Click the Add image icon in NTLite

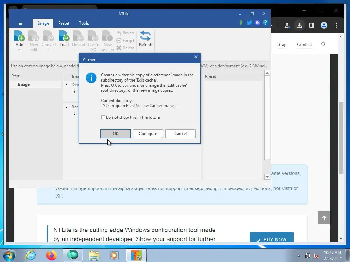19,36
